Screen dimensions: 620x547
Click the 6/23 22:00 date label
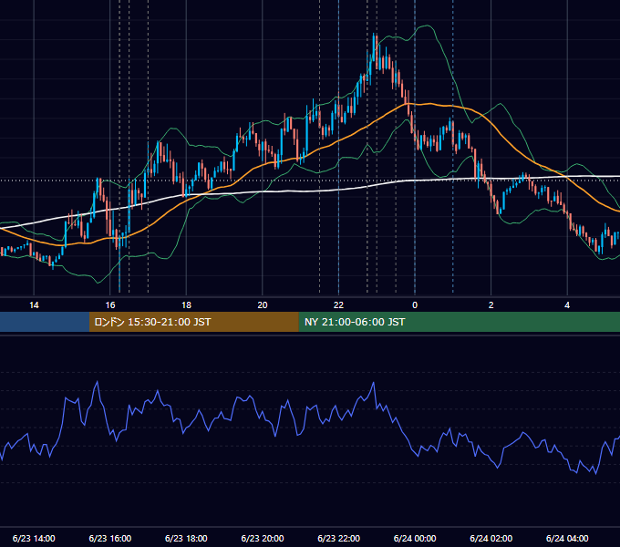click(x=338, y=538)
